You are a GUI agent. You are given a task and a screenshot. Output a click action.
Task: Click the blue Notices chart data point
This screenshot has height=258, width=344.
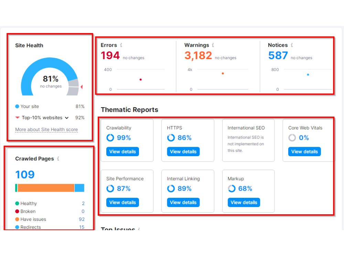[x=308, y=75]
